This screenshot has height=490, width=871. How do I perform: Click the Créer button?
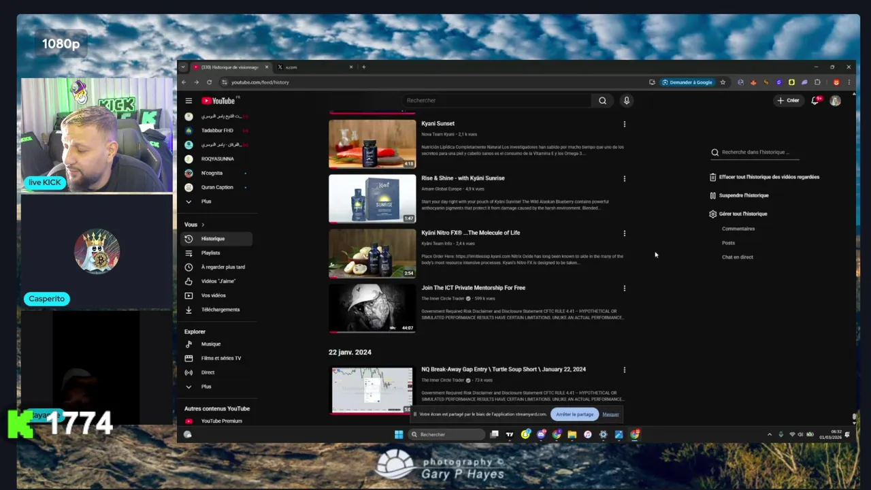(788, 101)
